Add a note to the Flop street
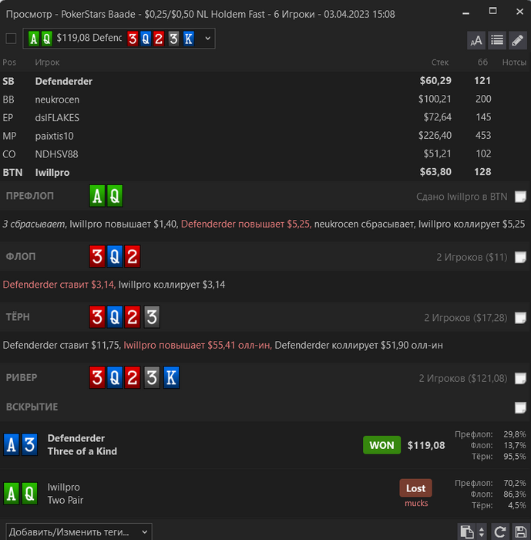Image resolution: width=531 pixels, height=540 pixels. click(x=520, y=257)
